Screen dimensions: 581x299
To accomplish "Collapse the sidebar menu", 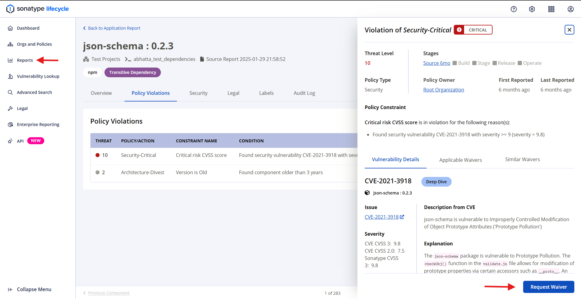I will (x=29, y=289).
